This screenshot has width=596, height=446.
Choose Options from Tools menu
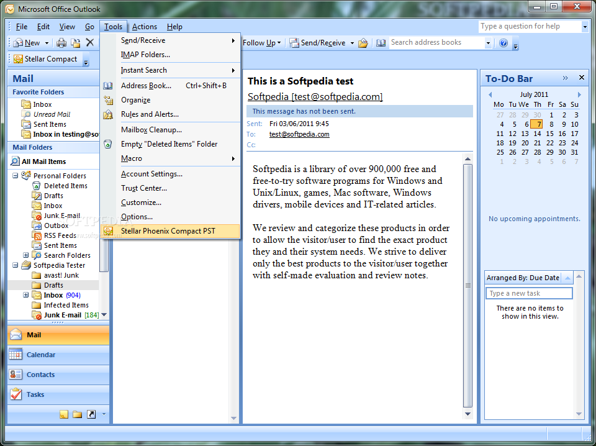137,217
